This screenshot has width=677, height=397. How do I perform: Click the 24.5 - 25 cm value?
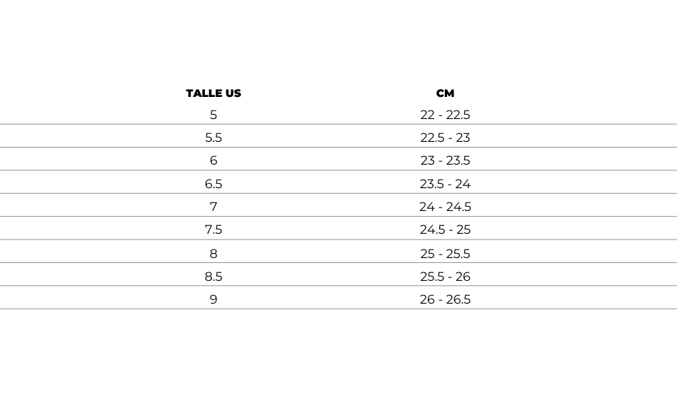click(x=445, y=230)
